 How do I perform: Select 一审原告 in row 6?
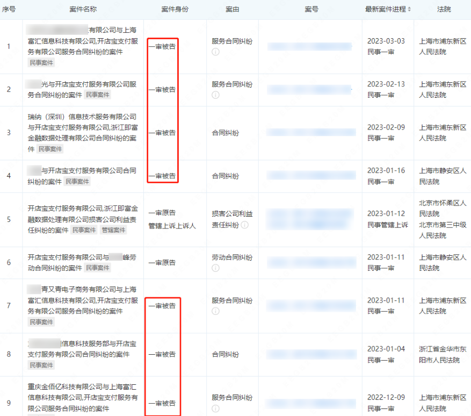[162, 263]
